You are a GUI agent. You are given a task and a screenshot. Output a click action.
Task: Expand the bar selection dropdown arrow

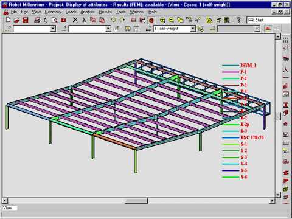coord(108,29)
